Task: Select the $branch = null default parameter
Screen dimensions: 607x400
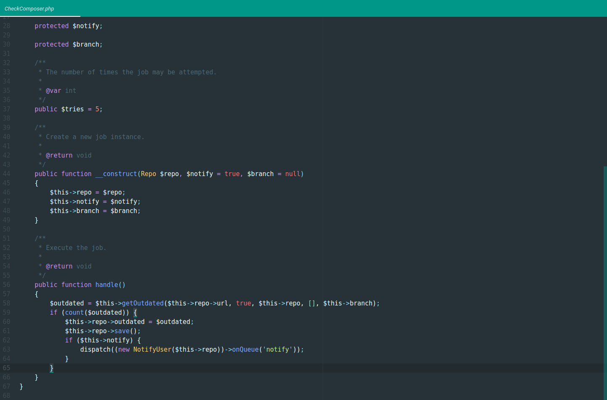Action: pyautogui.click(x=276, y=174)
